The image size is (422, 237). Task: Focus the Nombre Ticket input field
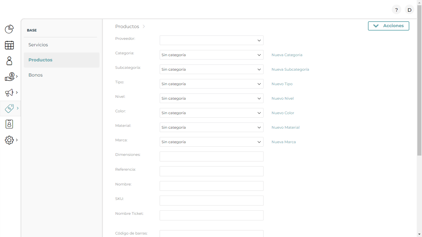click(x=211, y=215)
